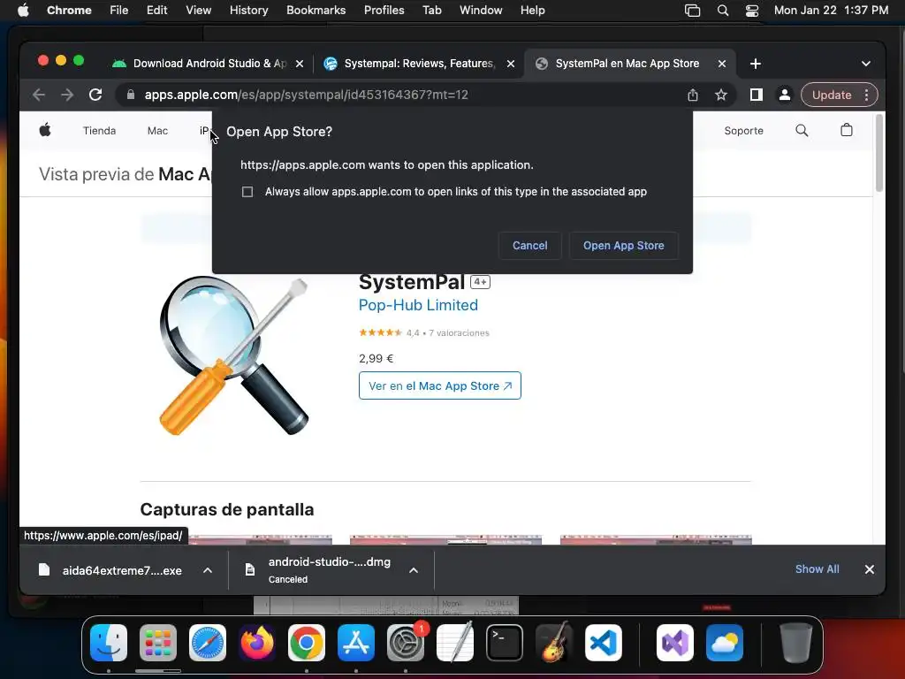Click the Update button in Chrome
The image size is (905, 679).
(832, 95)
